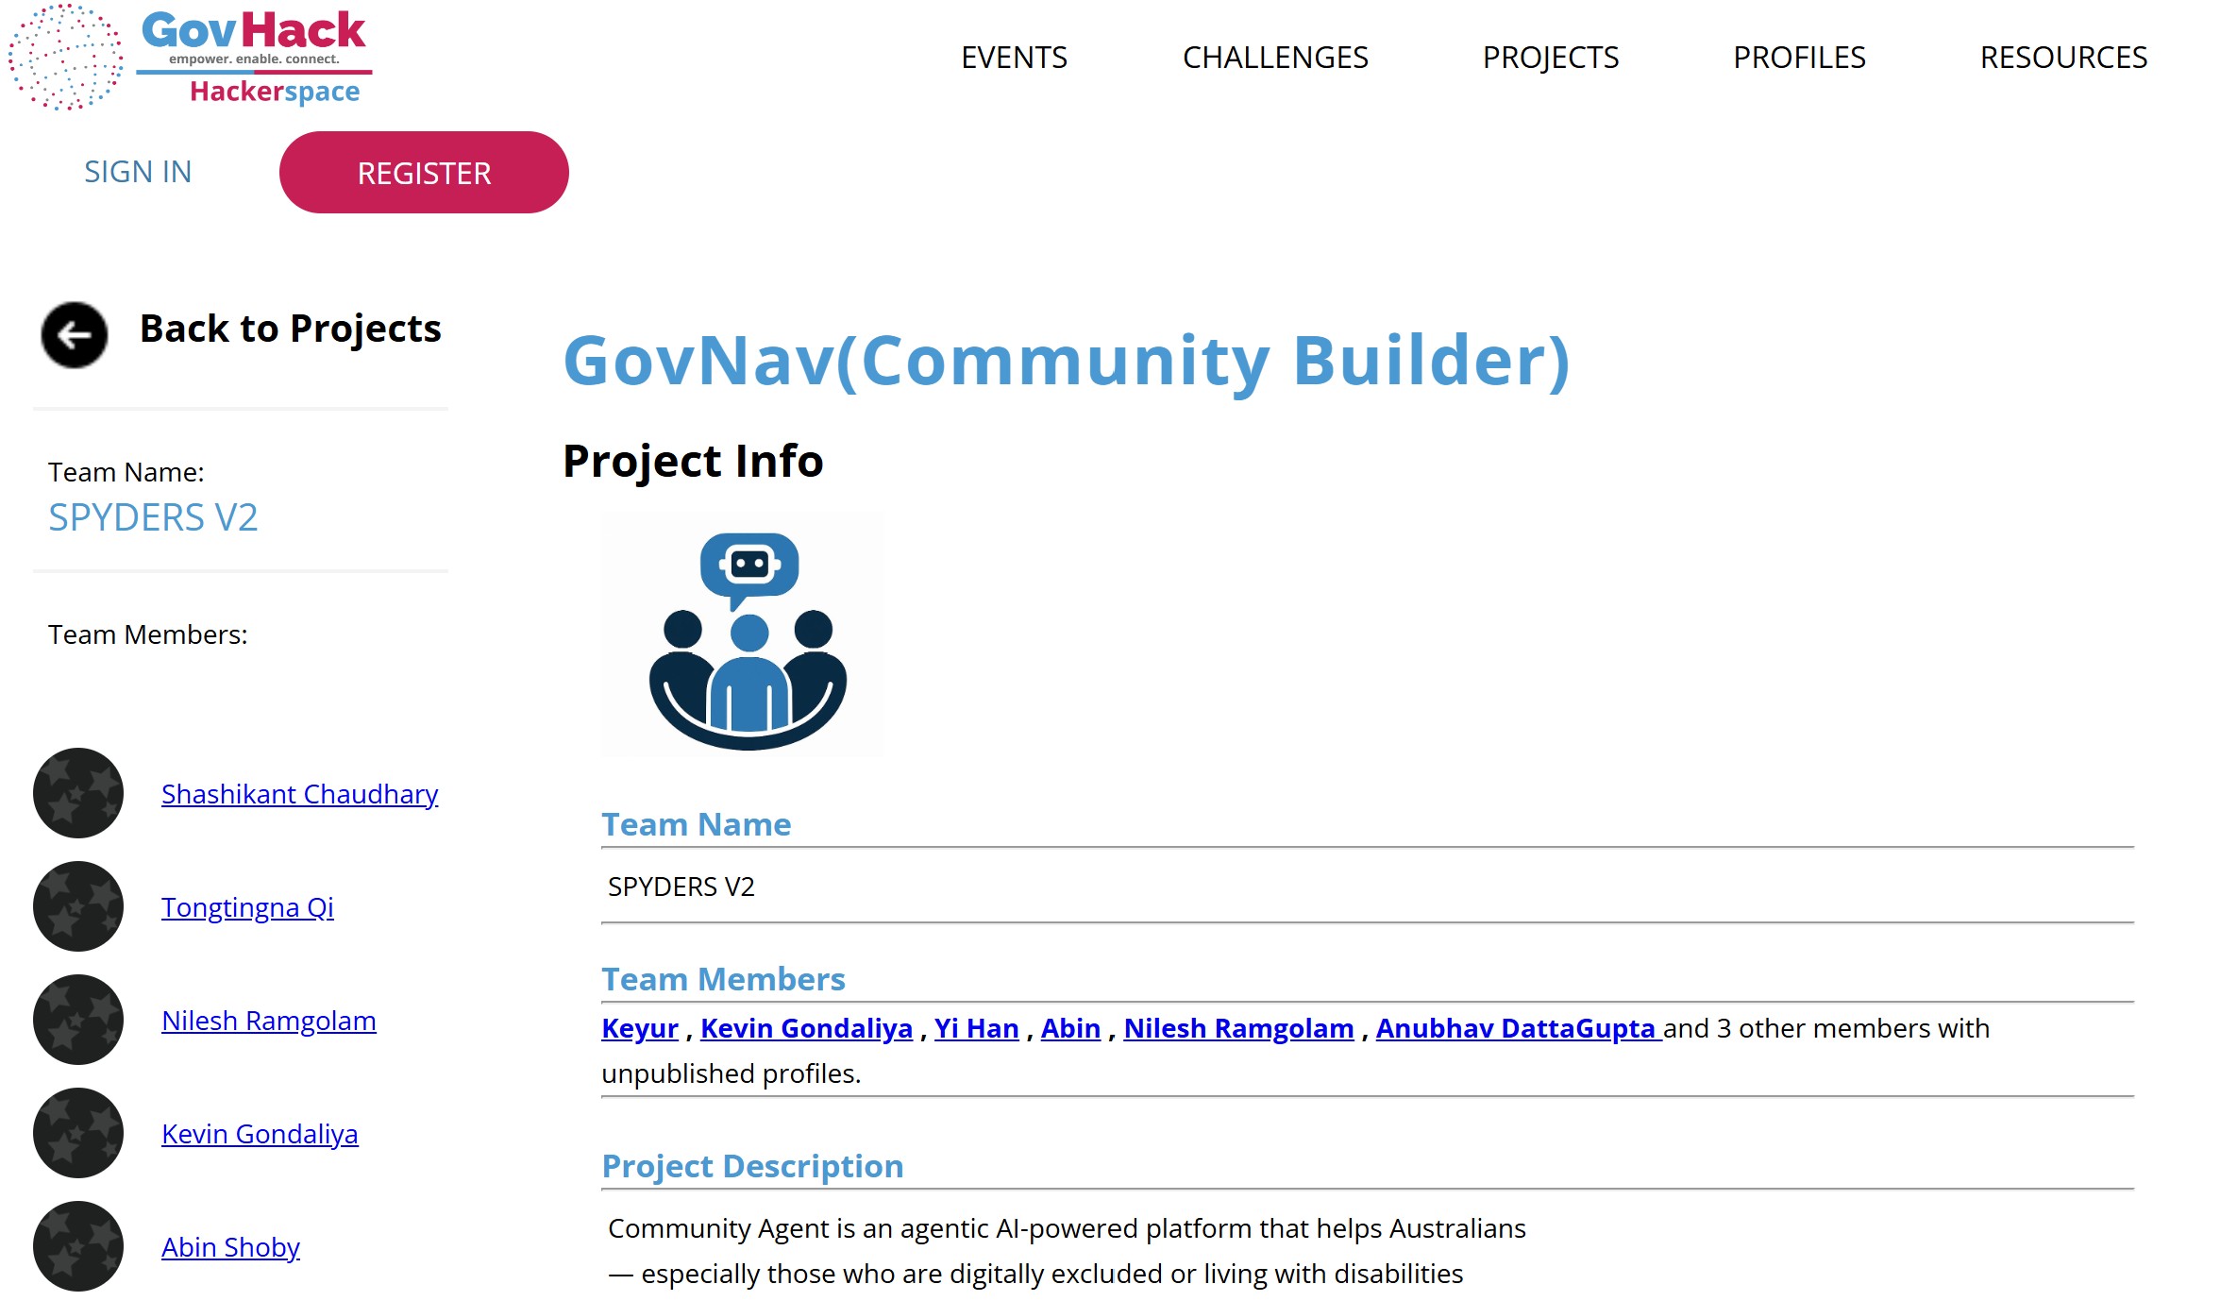
Task: Go to the PROJECTS page
Action: pos(1550,58)
